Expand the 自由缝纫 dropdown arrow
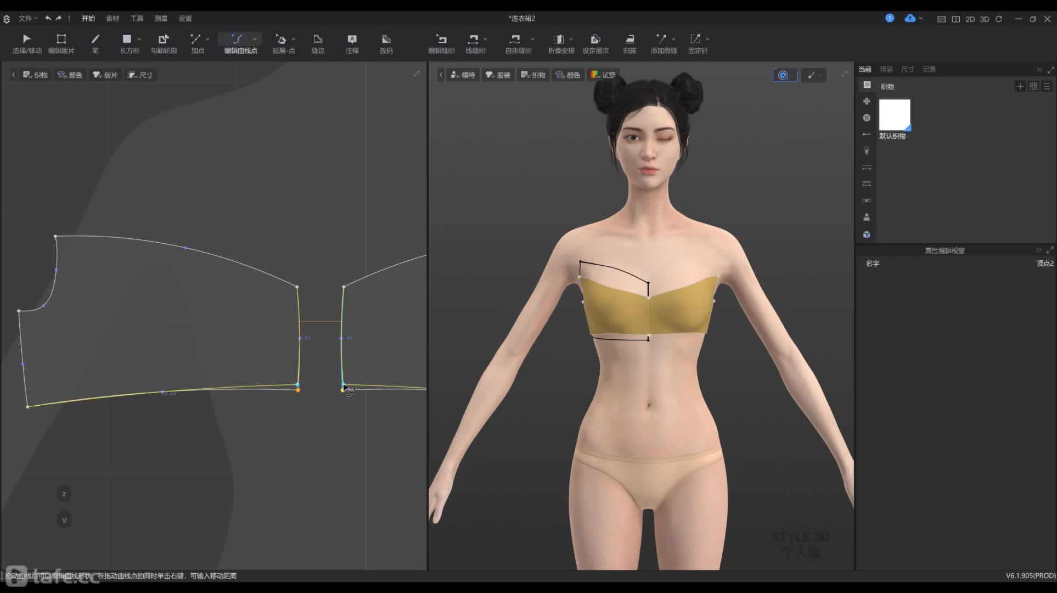The image size is (1057, 593). pyautogui.click(x=532, y=39)
